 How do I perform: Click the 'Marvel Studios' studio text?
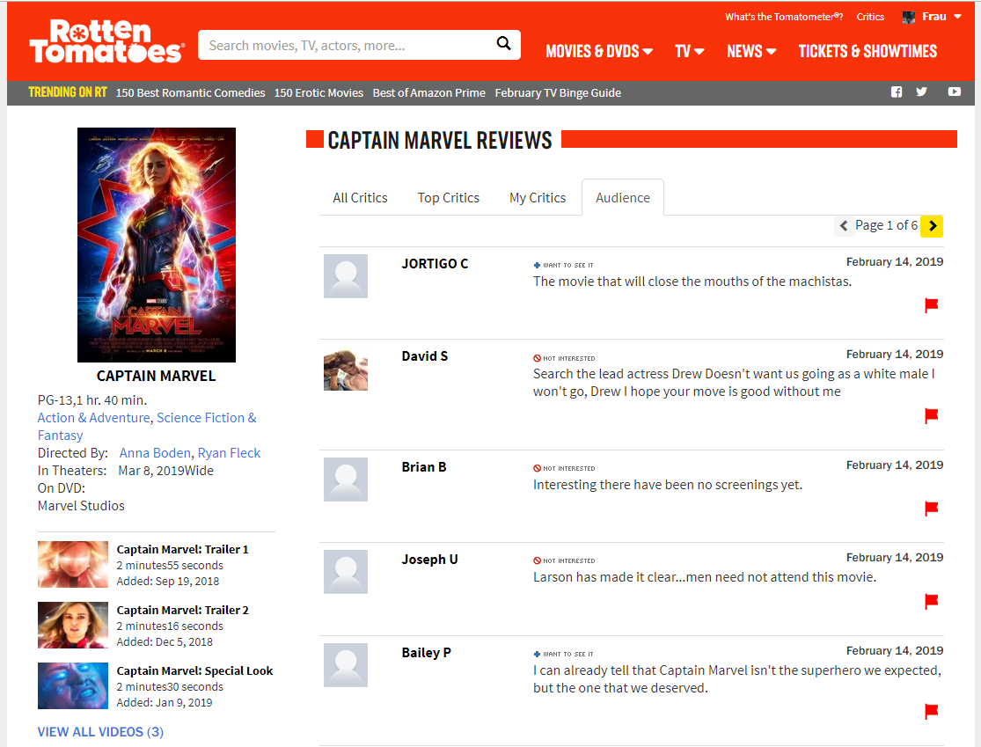point(81,506)
